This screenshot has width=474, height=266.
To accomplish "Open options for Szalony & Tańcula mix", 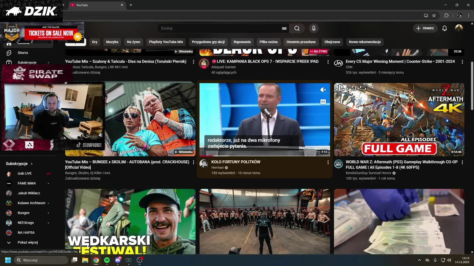I will pos(193,62).
